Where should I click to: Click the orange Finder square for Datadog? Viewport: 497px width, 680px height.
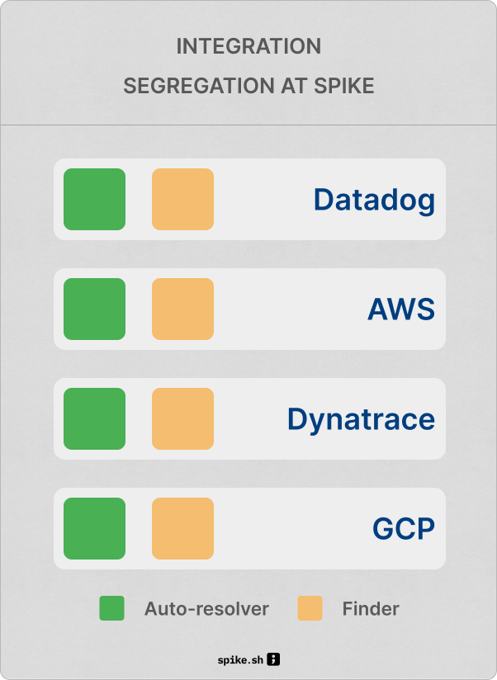182,199
